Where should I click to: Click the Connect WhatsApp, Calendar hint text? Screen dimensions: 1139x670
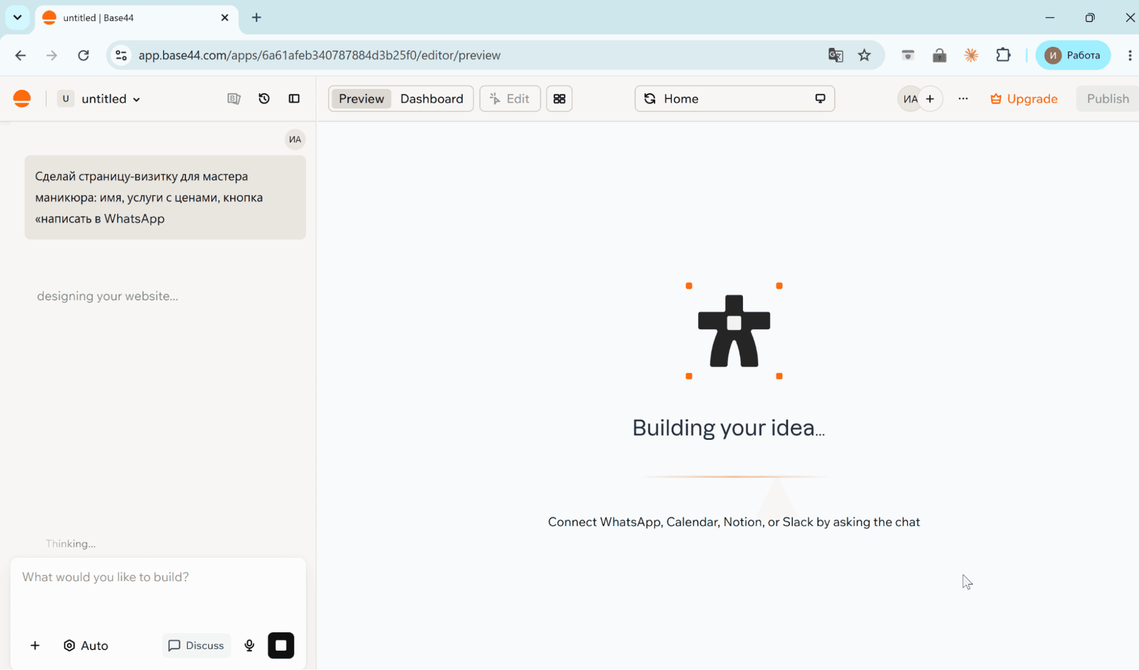coord(734,522)
